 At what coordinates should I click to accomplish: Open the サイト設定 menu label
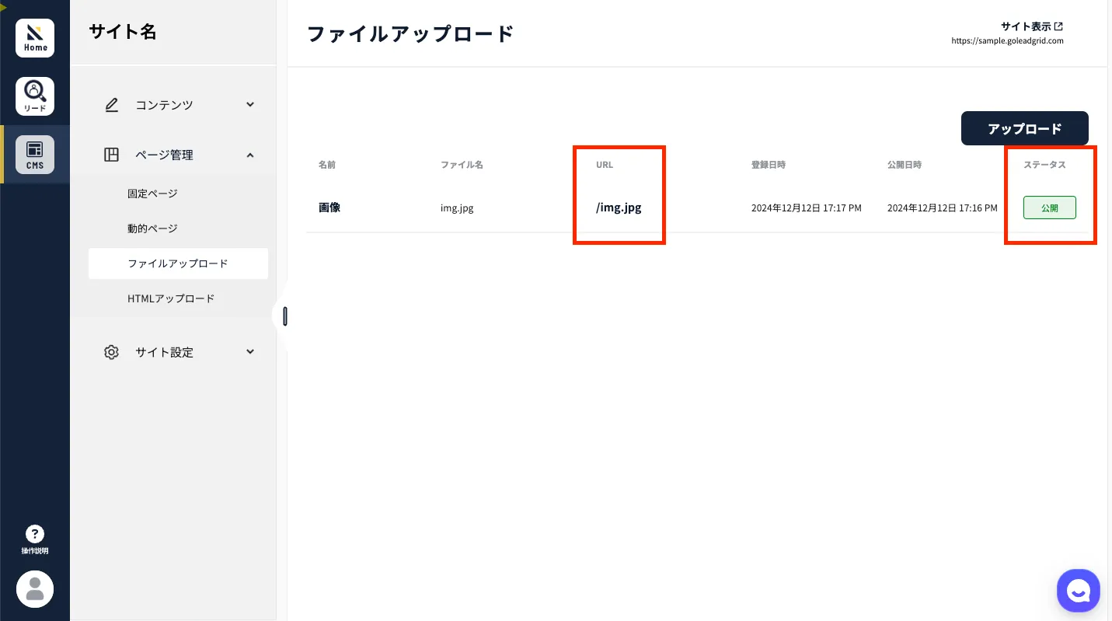[x=164, y=352]
